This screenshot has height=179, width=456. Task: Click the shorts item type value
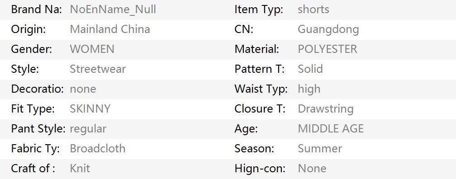pyautogui.click(x=313, y=9)
